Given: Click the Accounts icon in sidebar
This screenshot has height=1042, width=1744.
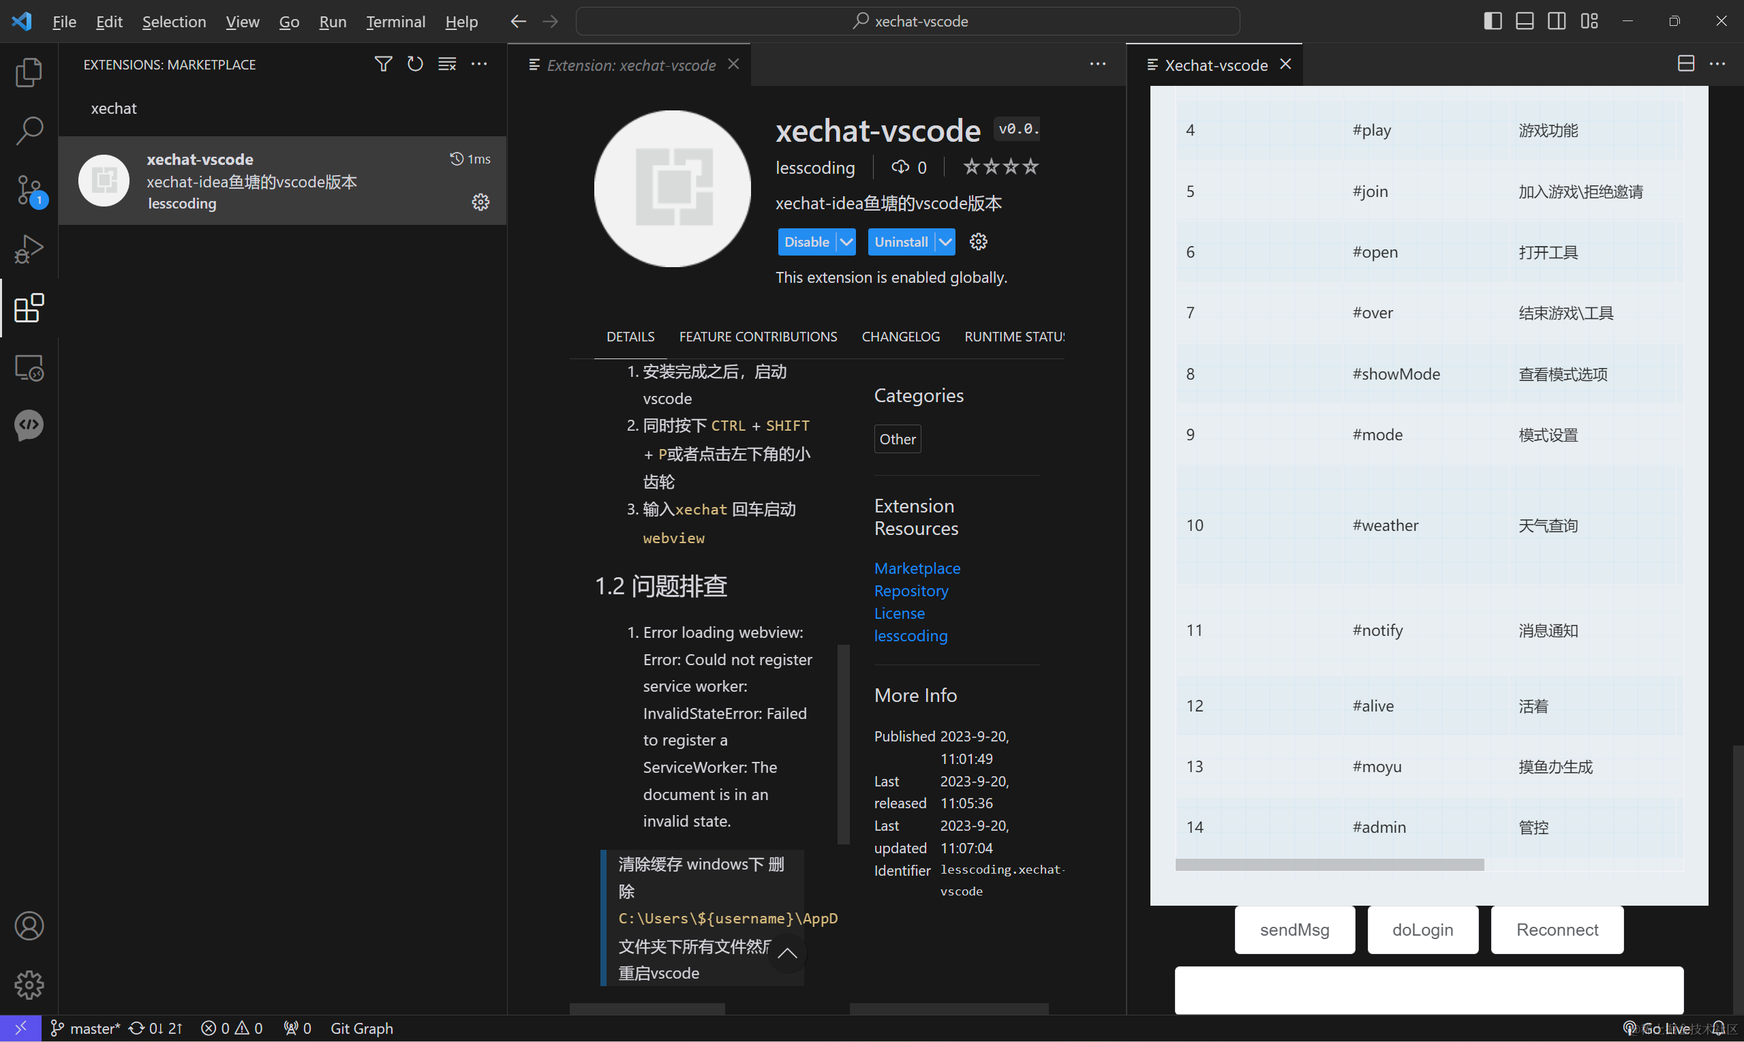Looking at the screenshot, I should 30,925.
